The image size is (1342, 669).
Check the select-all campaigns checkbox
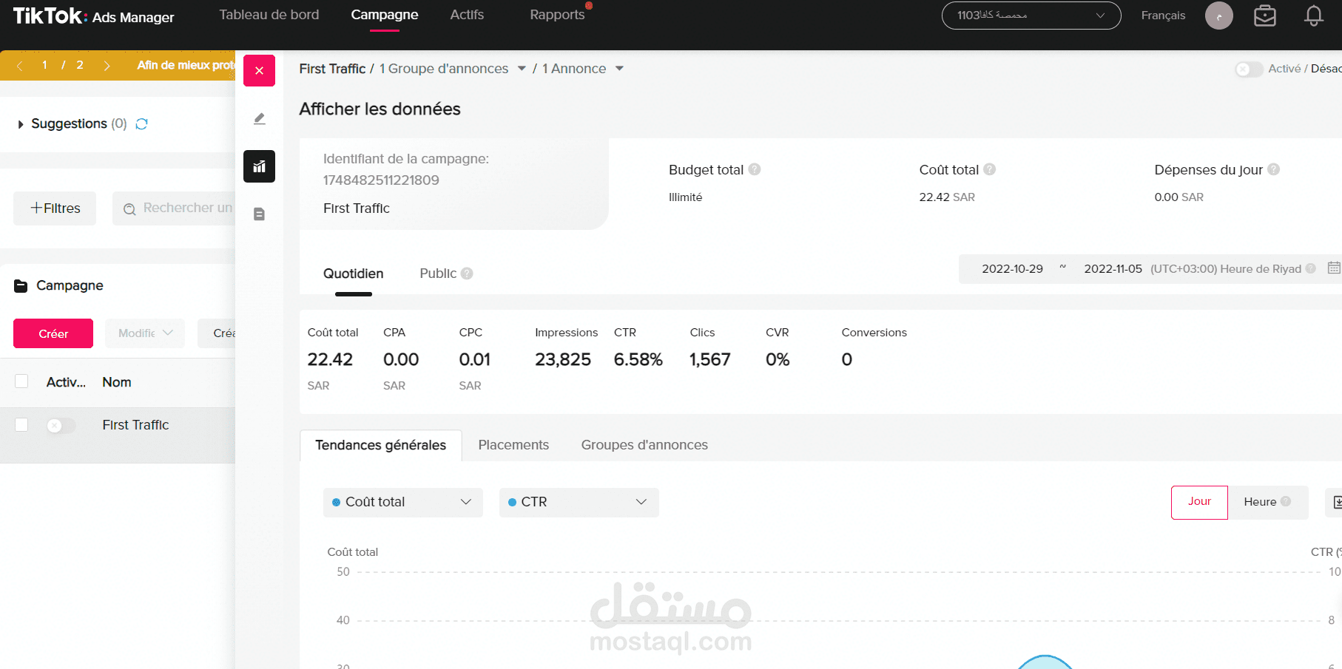(x=21, y=381)
